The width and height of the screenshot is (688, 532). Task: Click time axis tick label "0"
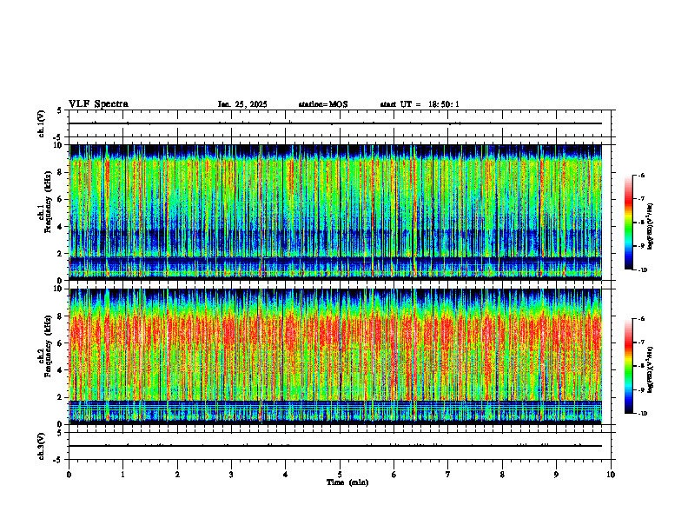coord(69,475)
